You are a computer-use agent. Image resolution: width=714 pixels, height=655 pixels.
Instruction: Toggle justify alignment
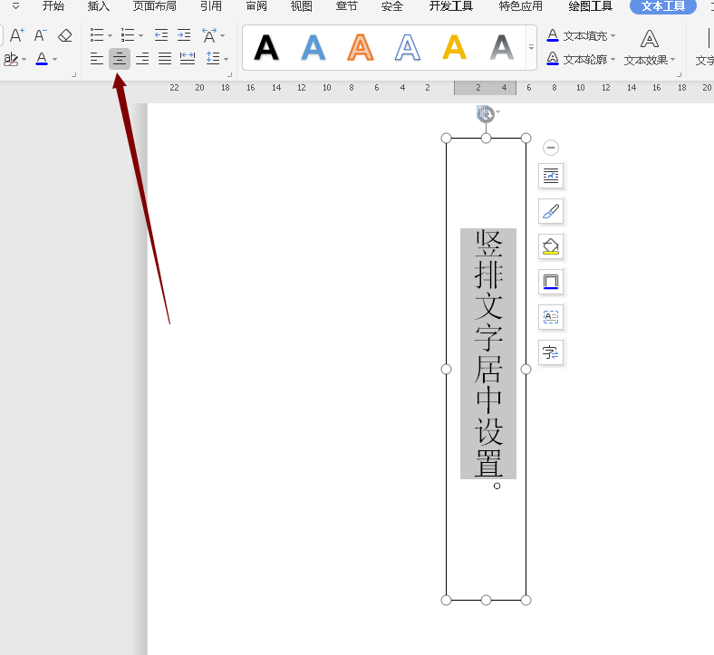(165, 59)
